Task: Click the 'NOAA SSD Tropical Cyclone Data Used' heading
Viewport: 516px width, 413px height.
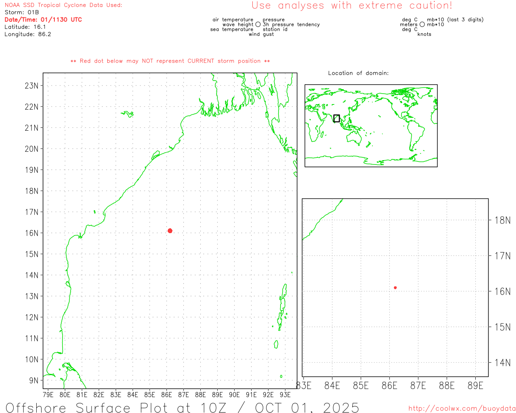Action: point(63,5)
